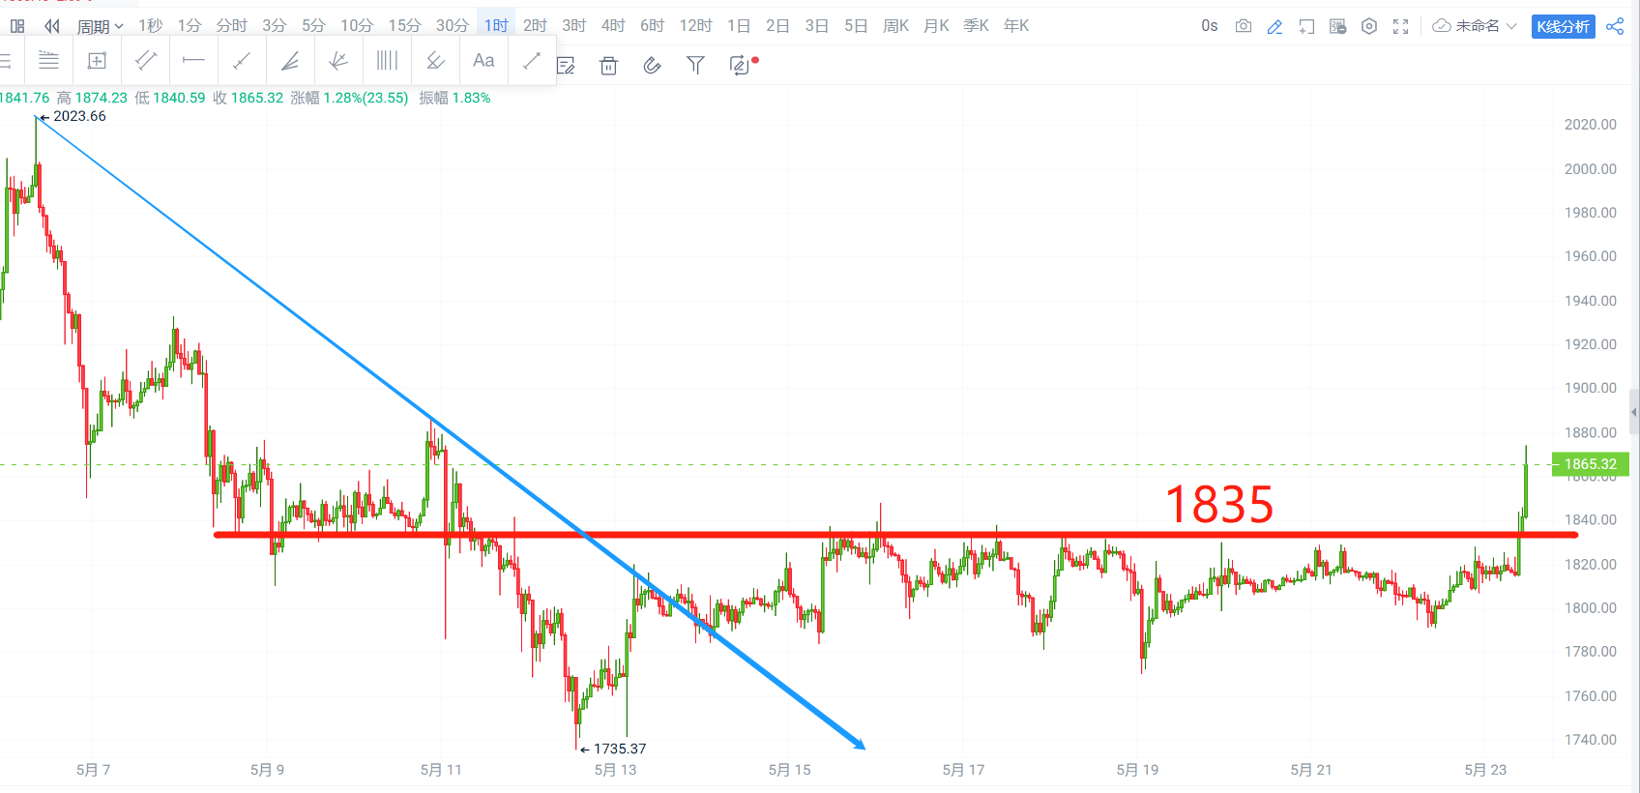Take a chart screenshot with camera icon
Screen dimensions: 1640x793
tap(1244, 26)
